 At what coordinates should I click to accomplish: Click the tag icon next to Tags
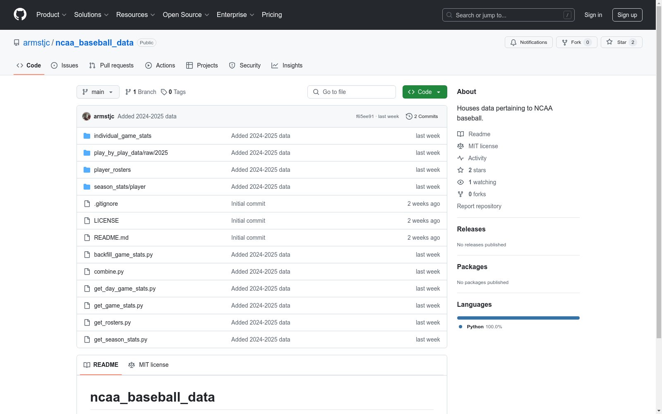point(164,92)
